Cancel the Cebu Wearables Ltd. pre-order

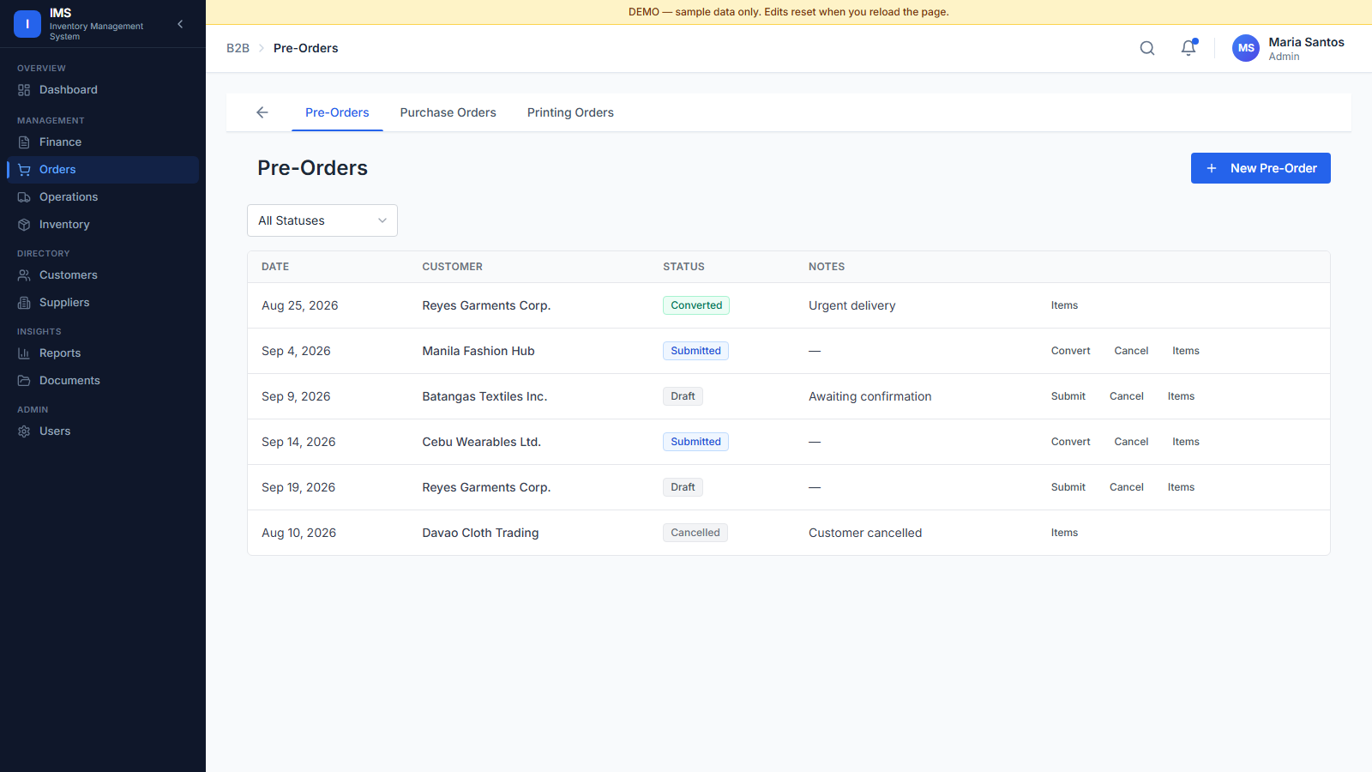pyautogui.click(x=1131, y=442)
